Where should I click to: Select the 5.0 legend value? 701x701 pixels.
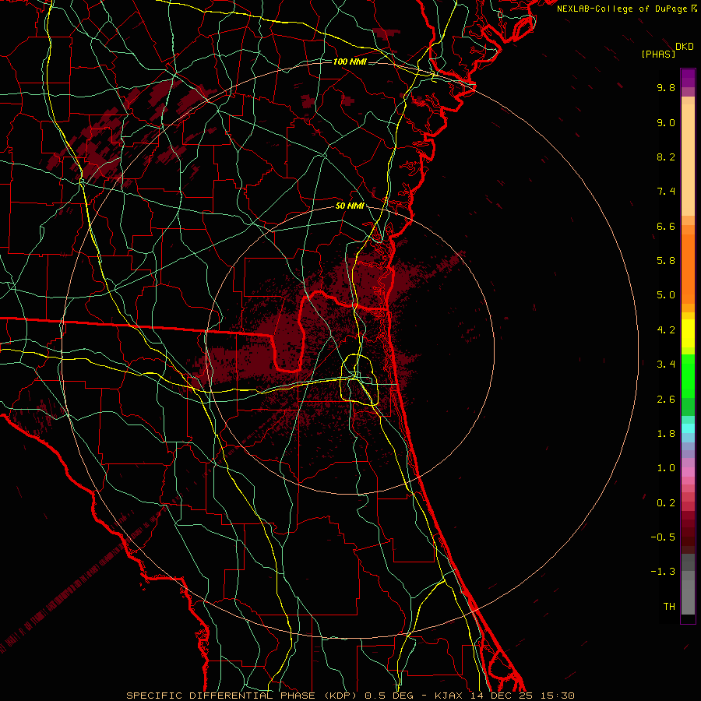pyautogui.click(x=666, y=295)
